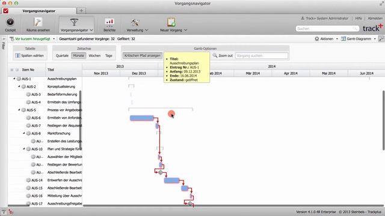Click the collapse all rows icon in header

[17, 70]
